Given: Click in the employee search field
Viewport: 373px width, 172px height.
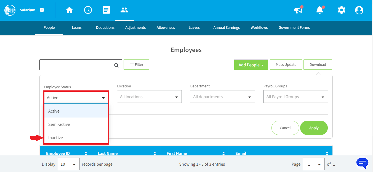Looking at the screenshot, I should pyautogui.click(x=76, y=65).
